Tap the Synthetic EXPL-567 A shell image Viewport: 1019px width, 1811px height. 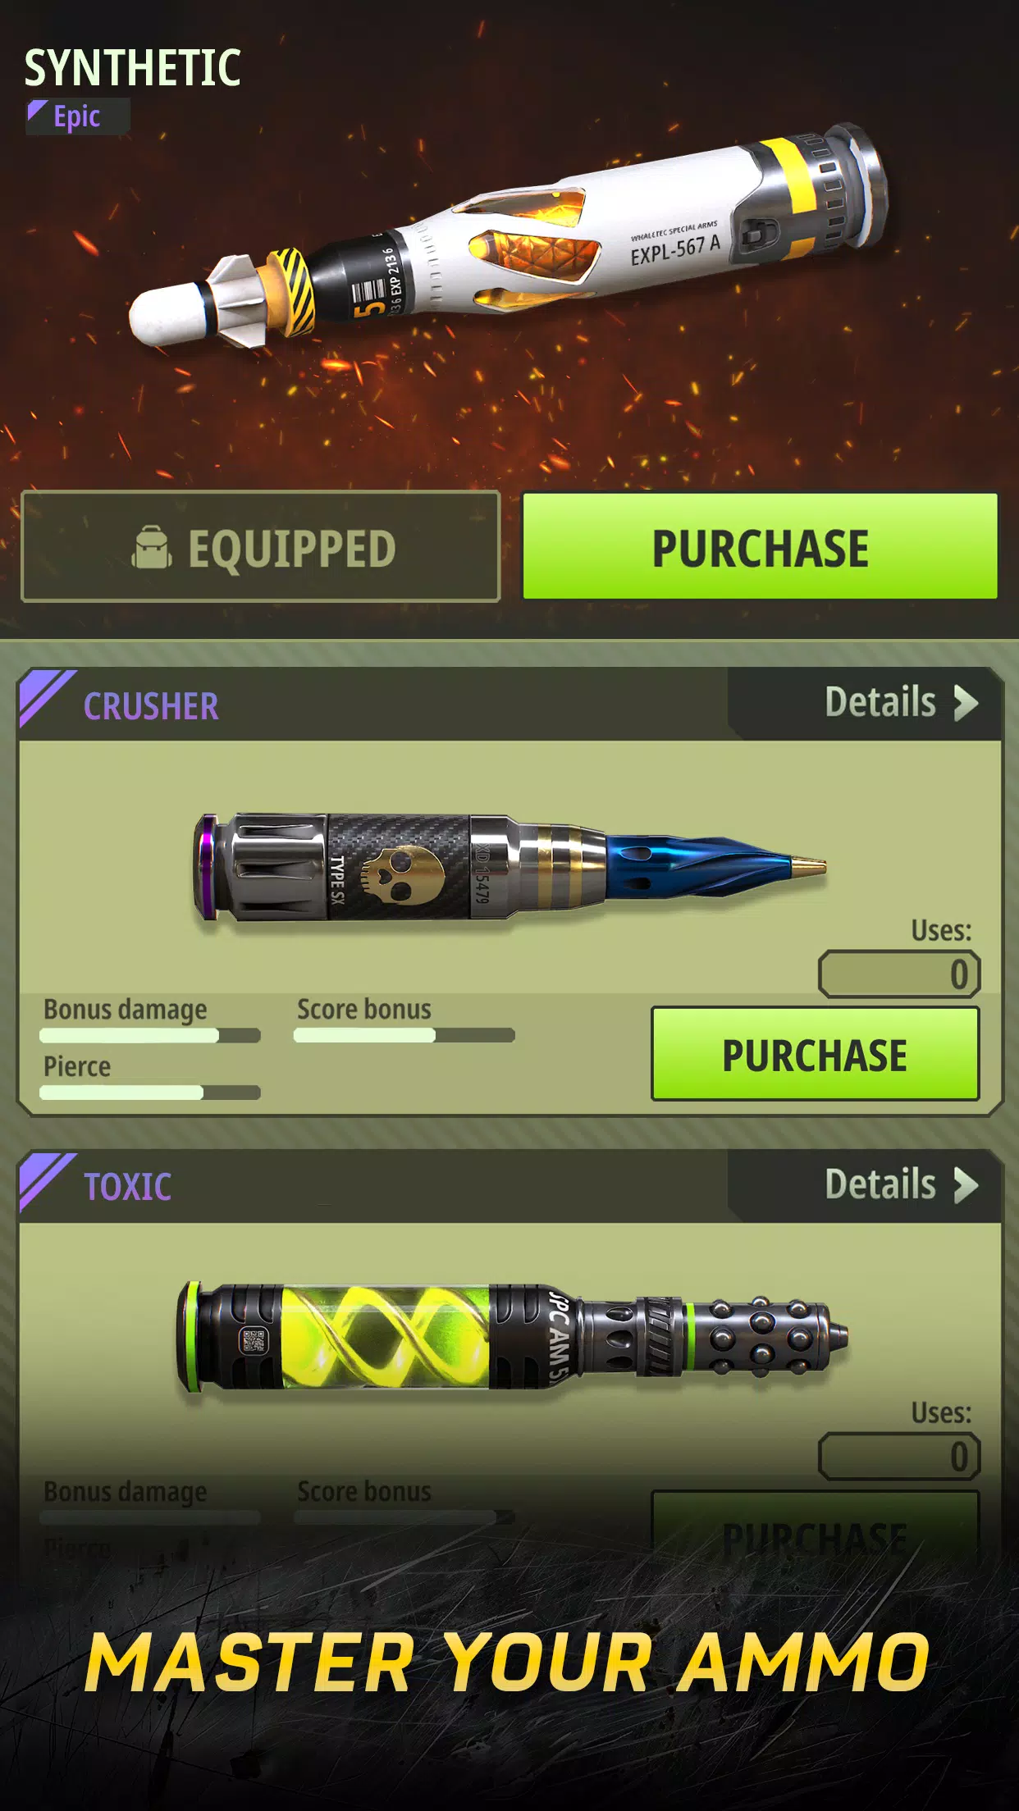point(508,237)
